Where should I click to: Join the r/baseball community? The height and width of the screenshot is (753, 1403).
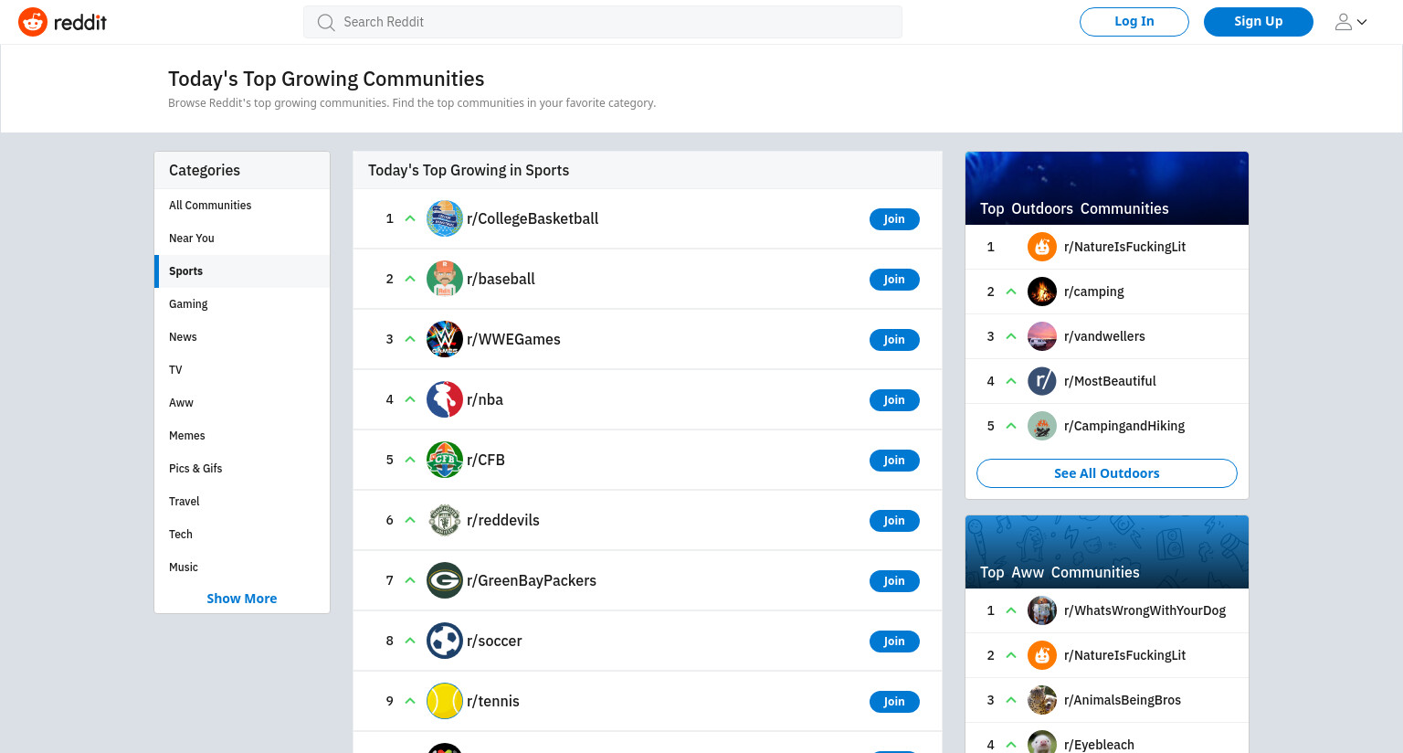(894, 280)
